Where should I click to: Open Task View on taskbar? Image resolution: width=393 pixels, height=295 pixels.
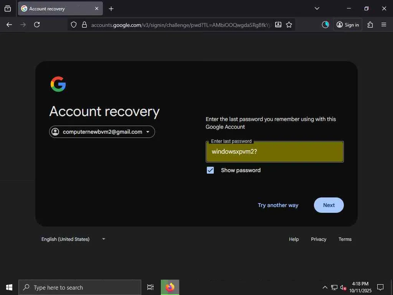pos(150,287)
